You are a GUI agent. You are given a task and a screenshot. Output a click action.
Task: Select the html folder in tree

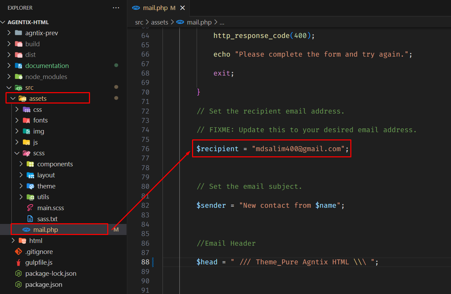36,241
